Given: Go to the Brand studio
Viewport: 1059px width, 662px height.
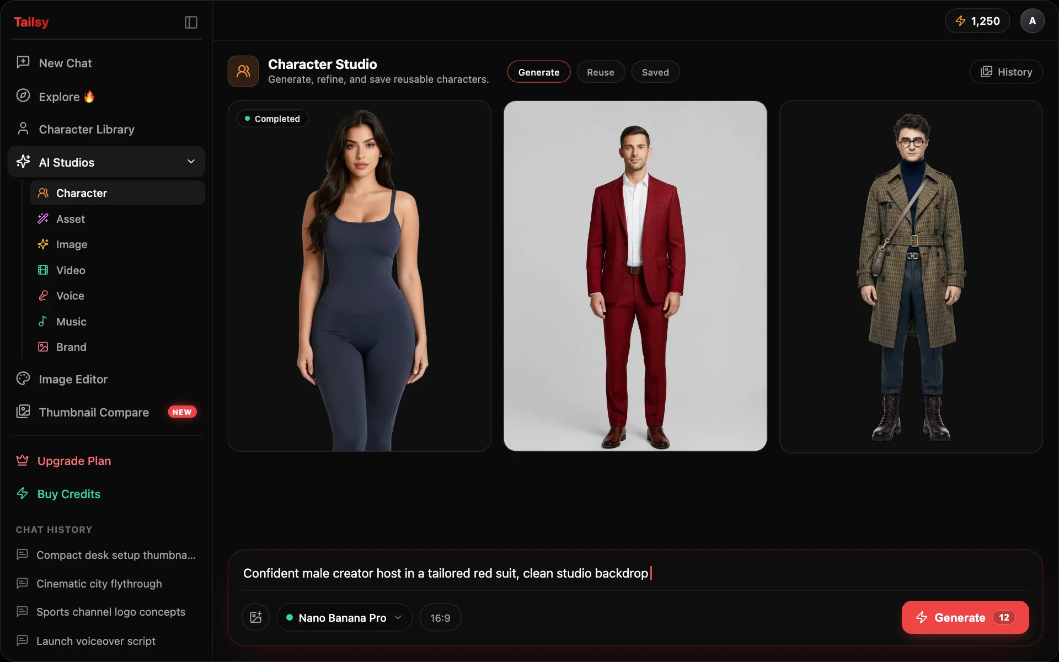Looking at the screenshot, I should (x=117, y=347).
